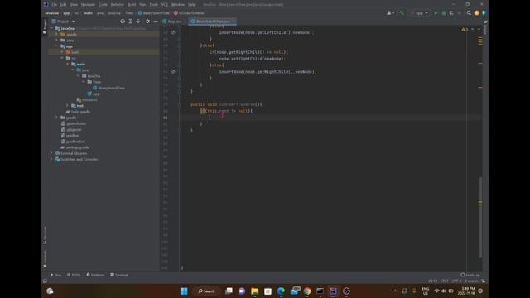
Task: Click the IntelliJ IDEA taskbar icon
Action: click(333, 291)
